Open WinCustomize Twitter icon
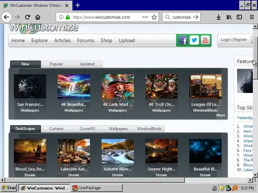This screenshot has height=193, width=258. tap(194, 40)
